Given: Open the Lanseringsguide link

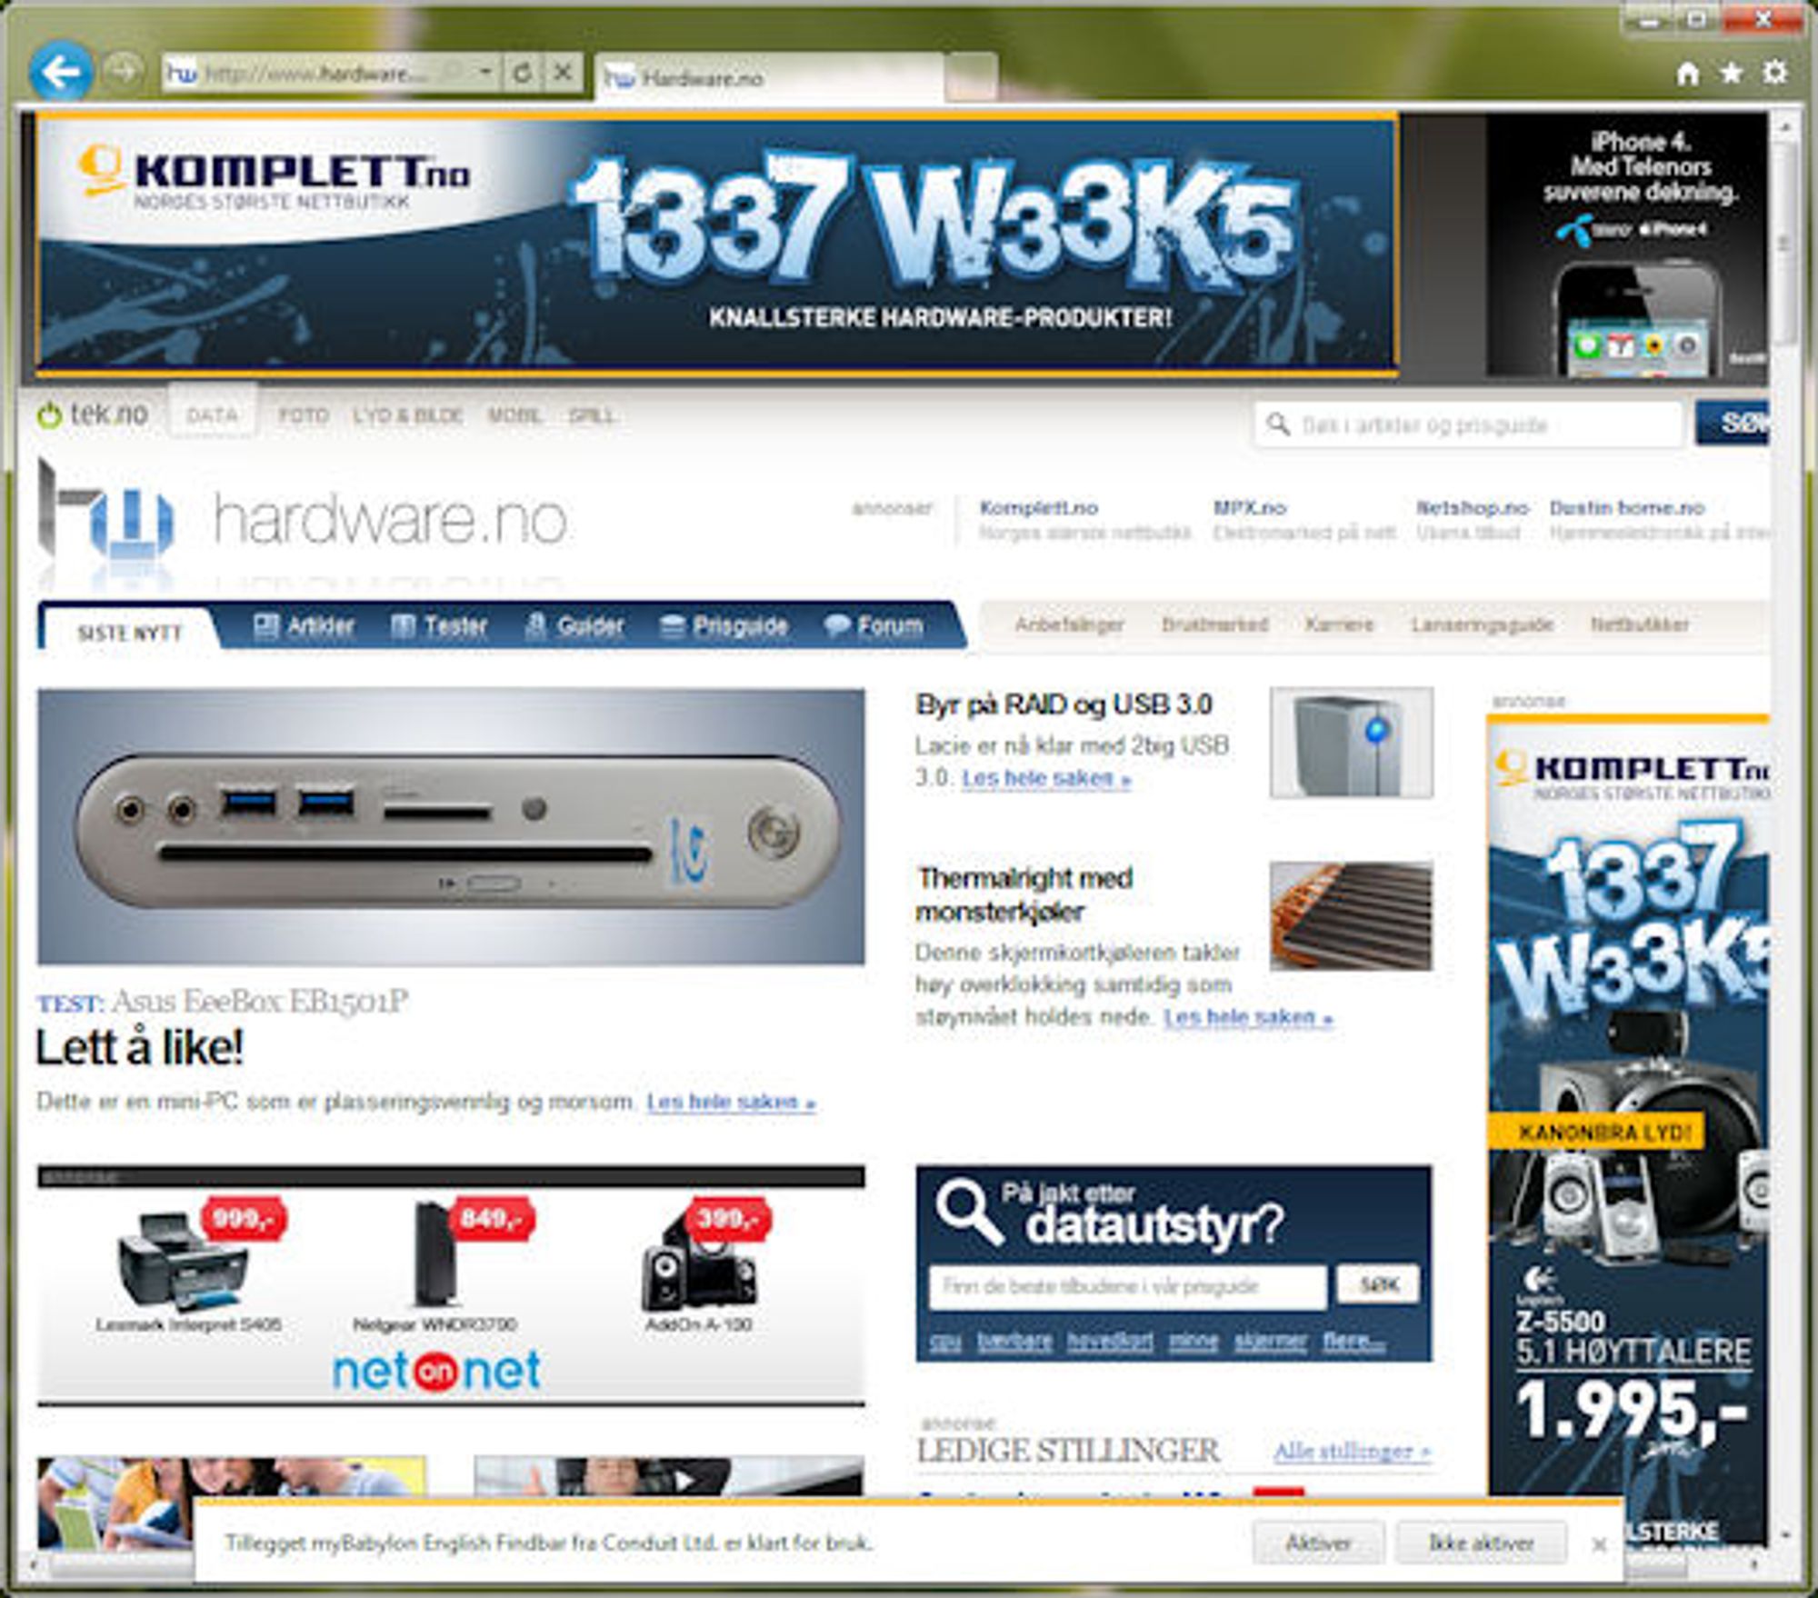Looking at the screenshot, I should [1482, 624].
